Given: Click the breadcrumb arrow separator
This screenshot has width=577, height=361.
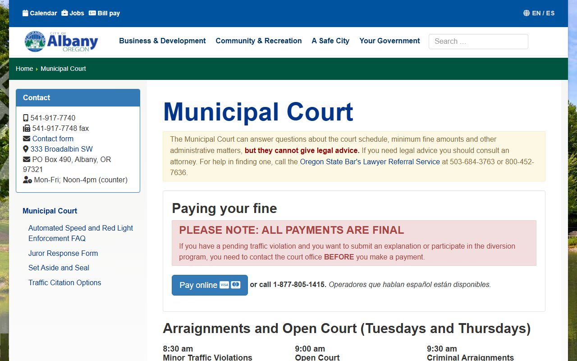Looking at the screenshot, I should point(37,69).
